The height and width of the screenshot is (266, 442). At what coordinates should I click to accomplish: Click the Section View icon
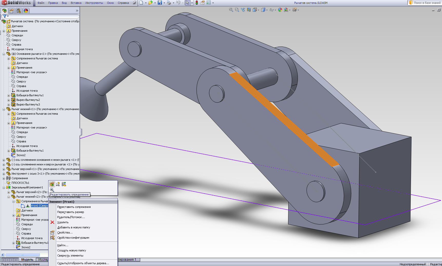[249, 10]
